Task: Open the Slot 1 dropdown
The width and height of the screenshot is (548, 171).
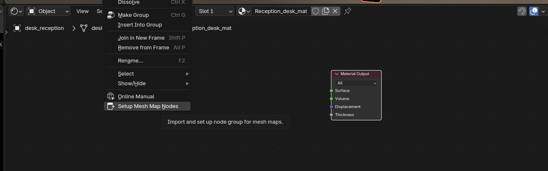Action: 215,11
